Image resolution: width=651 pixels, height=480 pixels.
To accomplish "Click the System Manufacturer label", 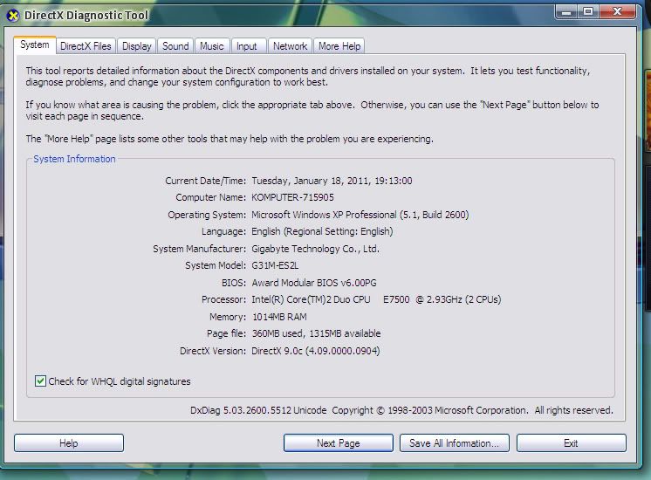I will pyautogui.click(x=199, y=249).
